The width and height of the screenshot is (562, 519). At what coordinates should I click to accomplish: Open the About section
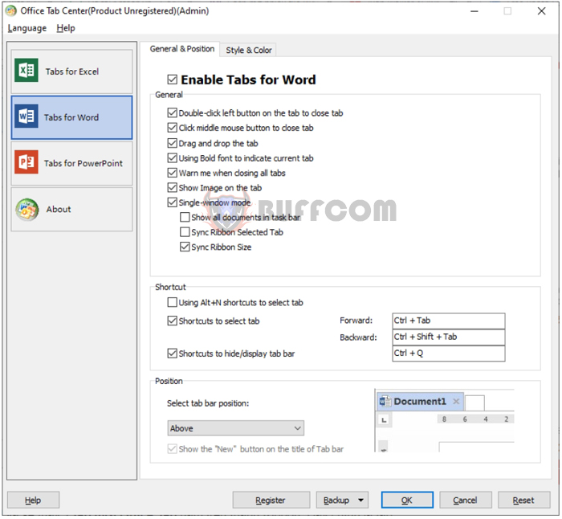[x=71, y=209]
